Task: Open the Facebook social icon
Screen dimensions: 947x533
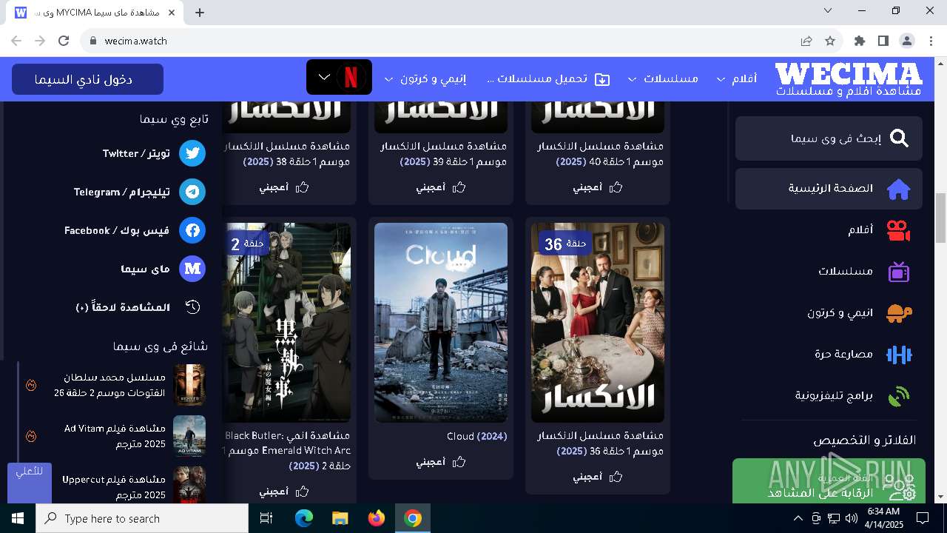Action: click(x=192, y=230)
